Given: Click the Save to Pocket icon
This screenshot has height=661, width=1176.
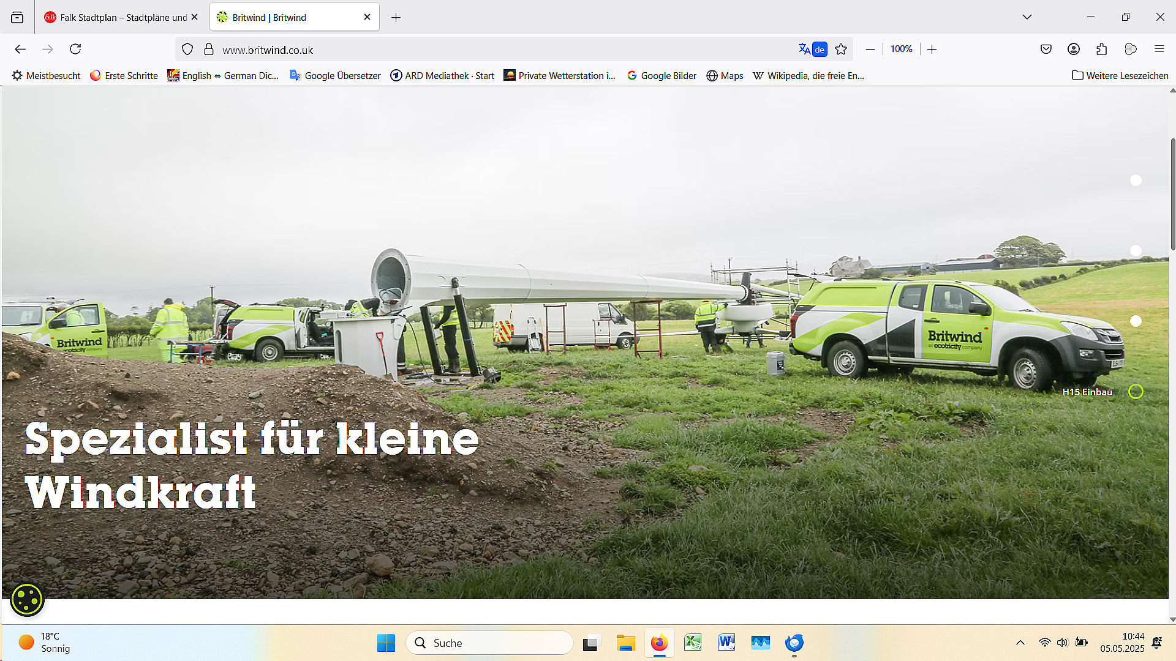Looking at the screenshot, I should point(1046,49).
